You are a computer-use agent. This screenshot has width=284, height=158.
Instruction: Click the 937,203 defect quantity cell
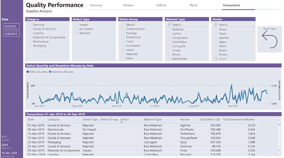[x=216, y=142]
